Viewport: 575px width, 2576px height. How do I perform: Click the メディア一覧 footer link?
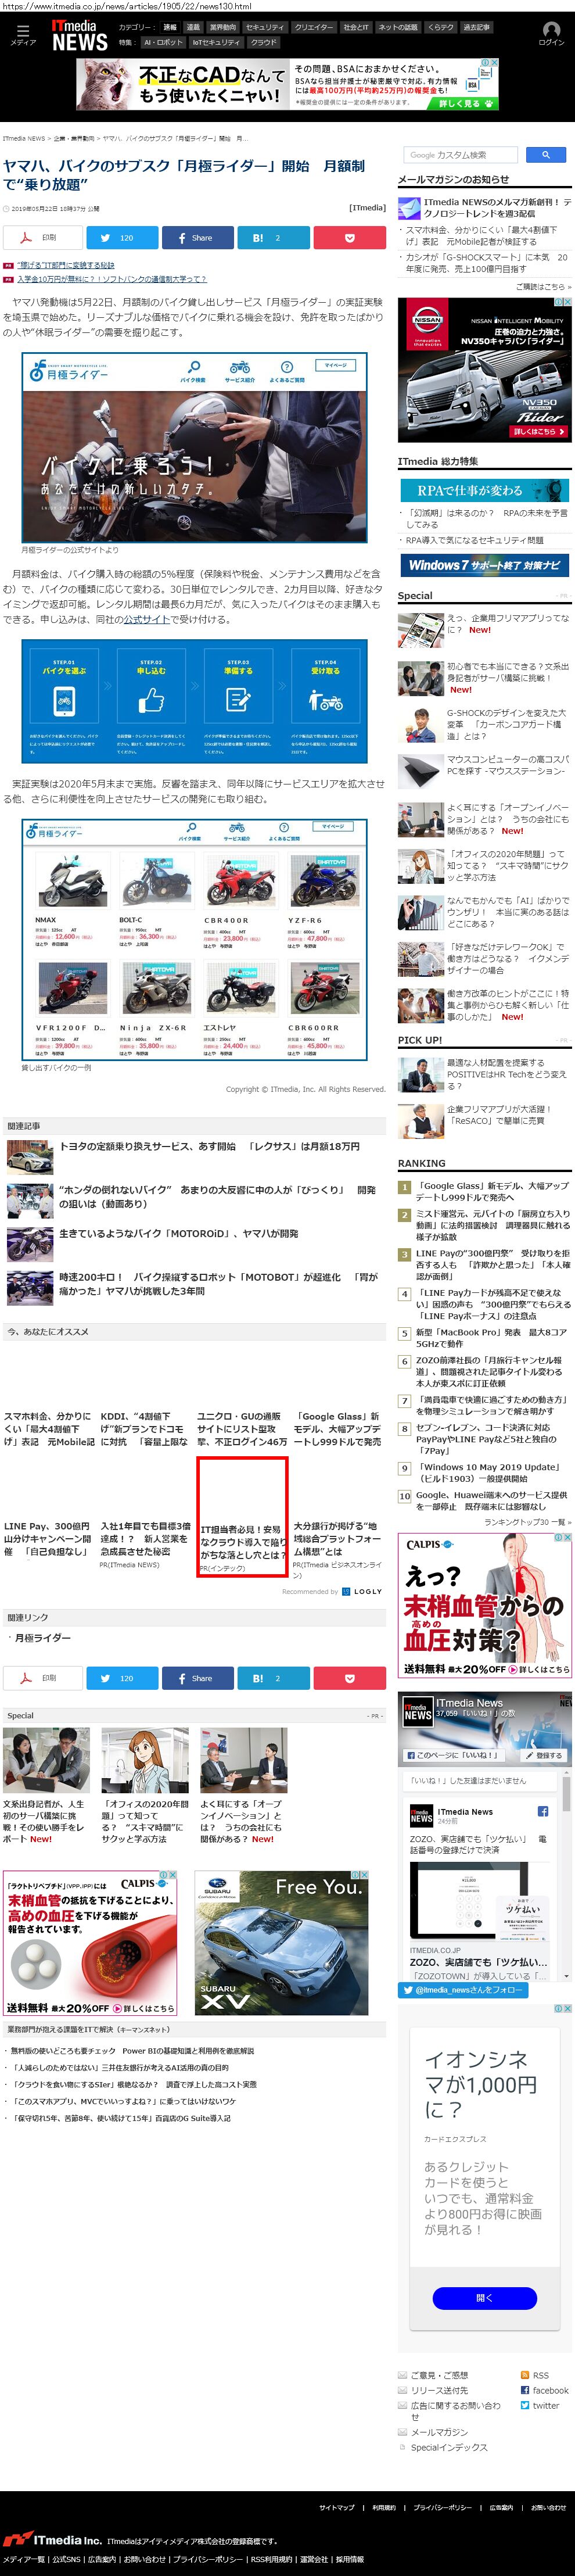[x=24, y=2560]
